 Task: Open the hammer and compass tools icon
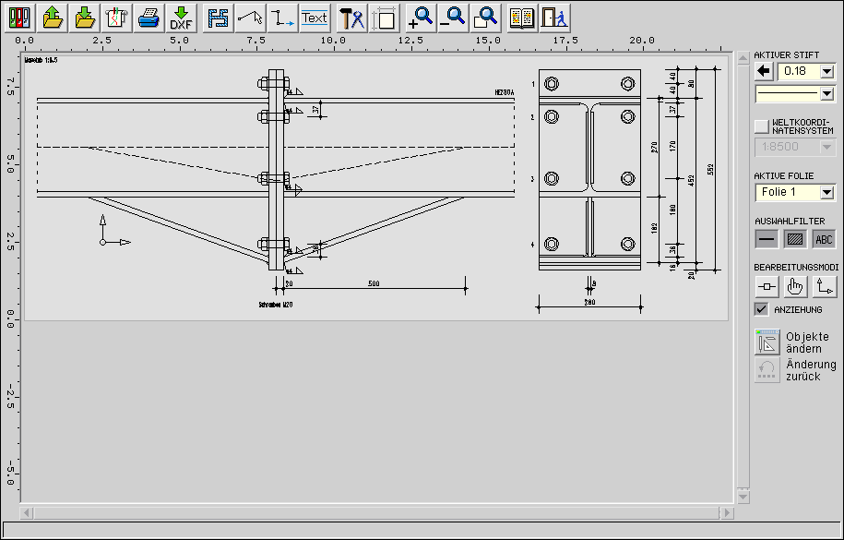coord(352,18)
